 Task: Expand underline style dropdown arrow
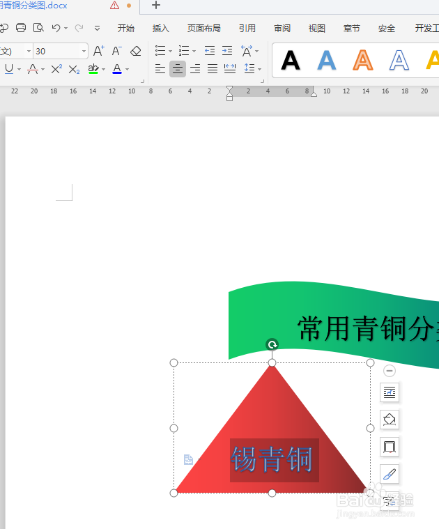click(19, 70)
